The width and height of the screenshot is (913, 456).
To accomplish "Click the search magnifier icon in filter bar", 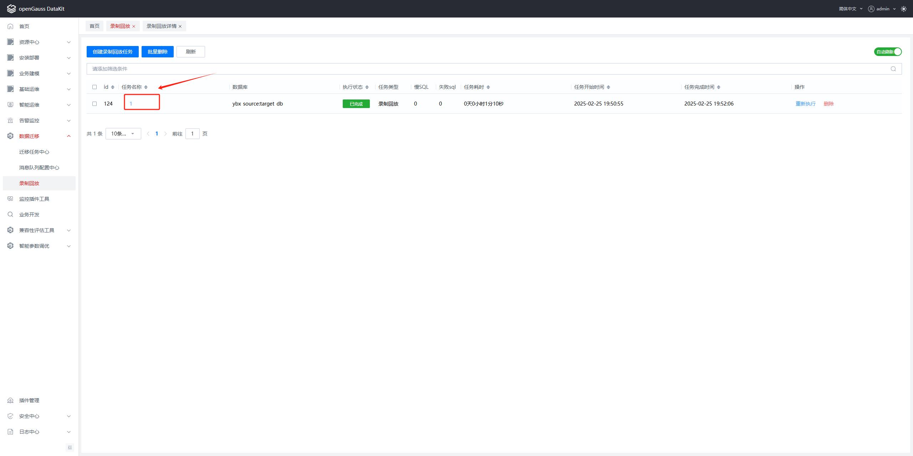I will point(893,69).
